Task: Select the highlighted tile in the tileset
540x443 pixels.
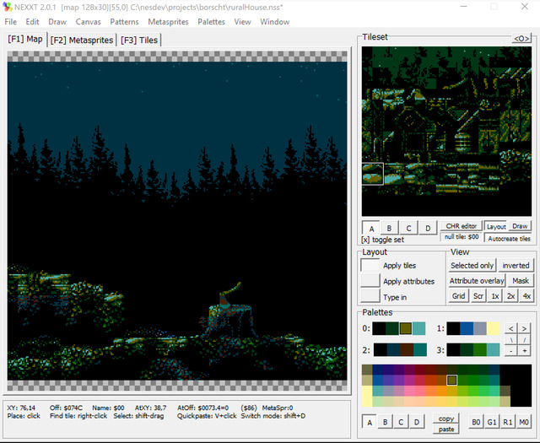Action: pos(373,174)
